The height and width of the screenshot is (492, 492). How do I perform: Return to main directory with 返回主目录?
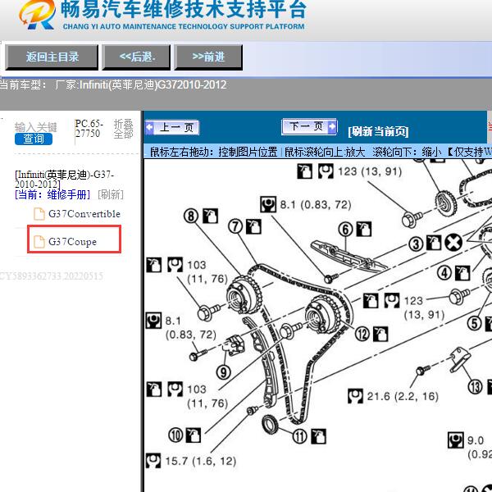pyautogui.click(x=52, y=57)
